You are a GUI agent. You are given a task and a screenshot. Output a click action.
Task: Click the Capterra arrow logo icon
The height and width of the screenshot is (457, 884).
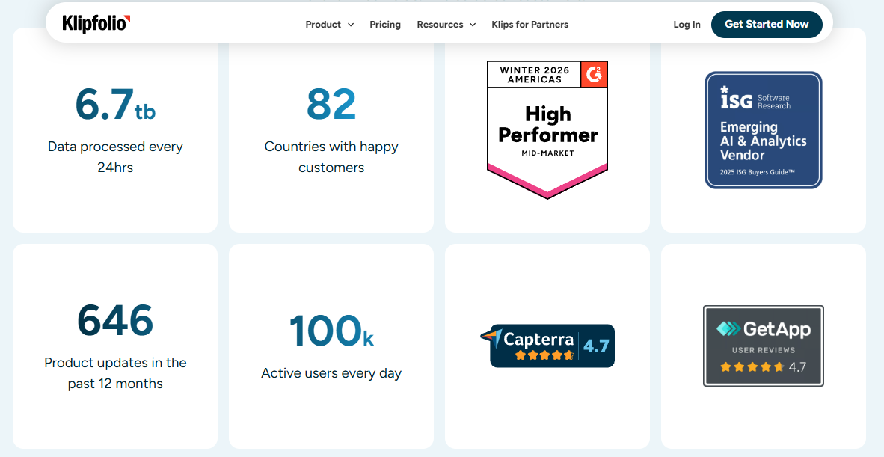click(x=491, y=337)
